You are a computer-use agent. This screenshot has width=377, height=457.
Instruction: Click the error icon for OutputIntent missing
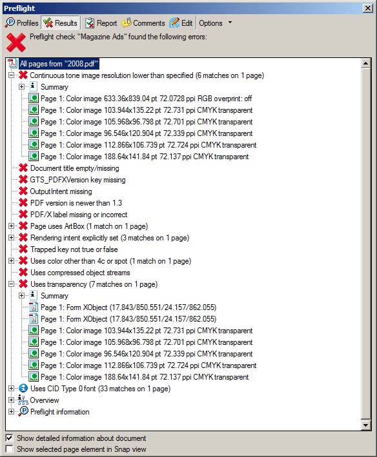(23, 191)
